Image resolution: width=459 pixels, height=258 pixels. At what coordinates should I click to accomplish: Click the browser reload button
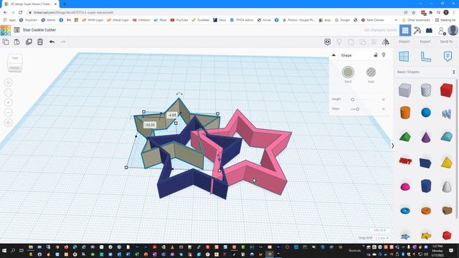(21, 12)
